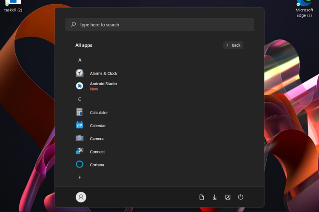Launch the Camera app icon
The height and width of the screenshot is (212, 319).
click(80, 138)
